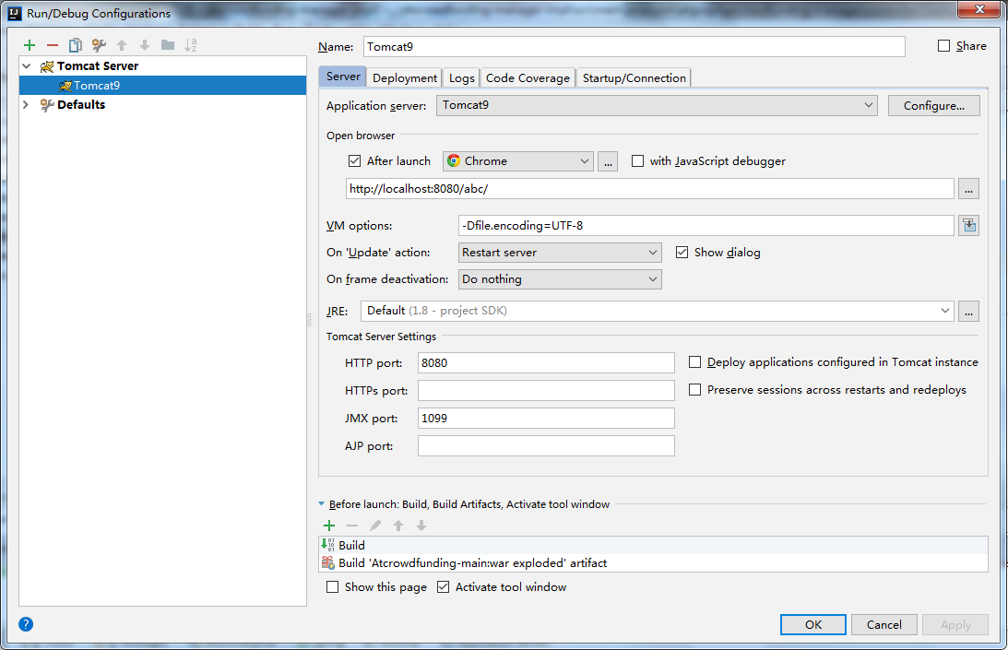Screen dimensions: 1008x650
Task: Click the Configure... button
Action: click(934, 106)
